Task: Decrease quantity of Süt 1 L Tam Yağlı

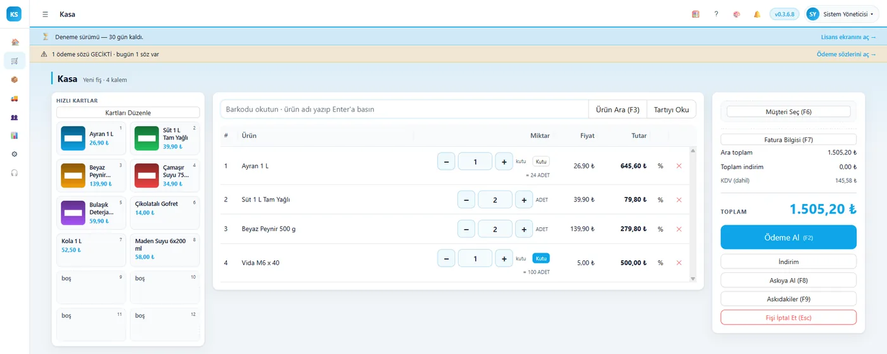Action: (466, 199)
